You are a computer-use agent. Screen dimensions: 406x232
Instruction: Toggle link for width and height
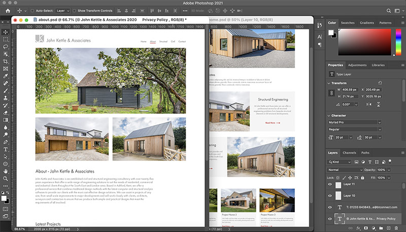[x=331, y=93]
